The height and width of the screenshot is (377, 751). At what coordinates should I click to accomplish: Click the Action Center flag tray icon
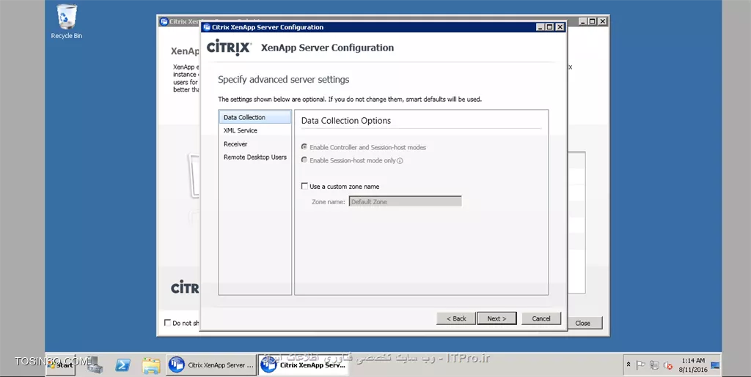640,365
